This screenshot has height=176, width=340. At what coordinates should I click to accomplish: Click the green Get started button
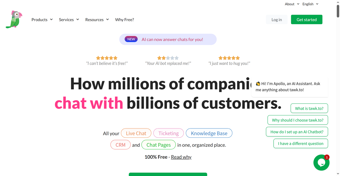[x=307, y=20]
